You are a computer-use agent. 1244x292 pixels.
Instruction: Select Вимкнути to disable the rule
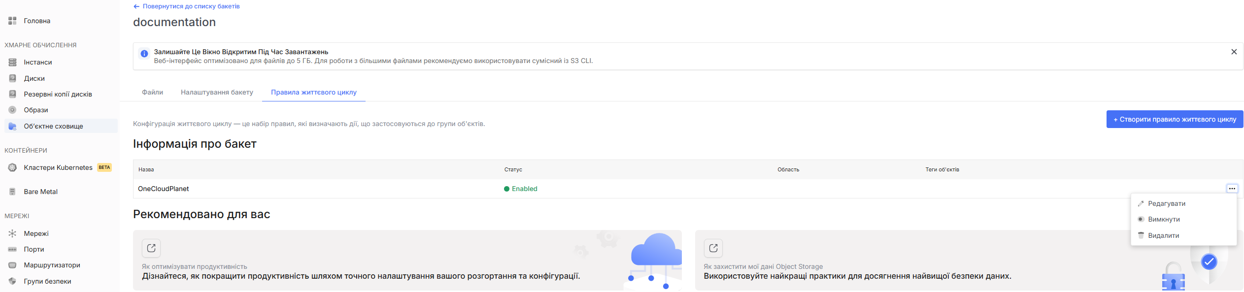(x=1164, y=220)
